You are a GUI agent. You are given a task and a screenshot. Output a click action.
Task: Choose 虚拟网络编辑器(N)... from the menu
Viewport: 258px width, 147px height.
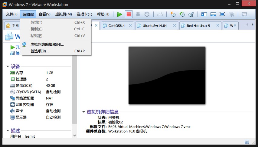(55, 44)
